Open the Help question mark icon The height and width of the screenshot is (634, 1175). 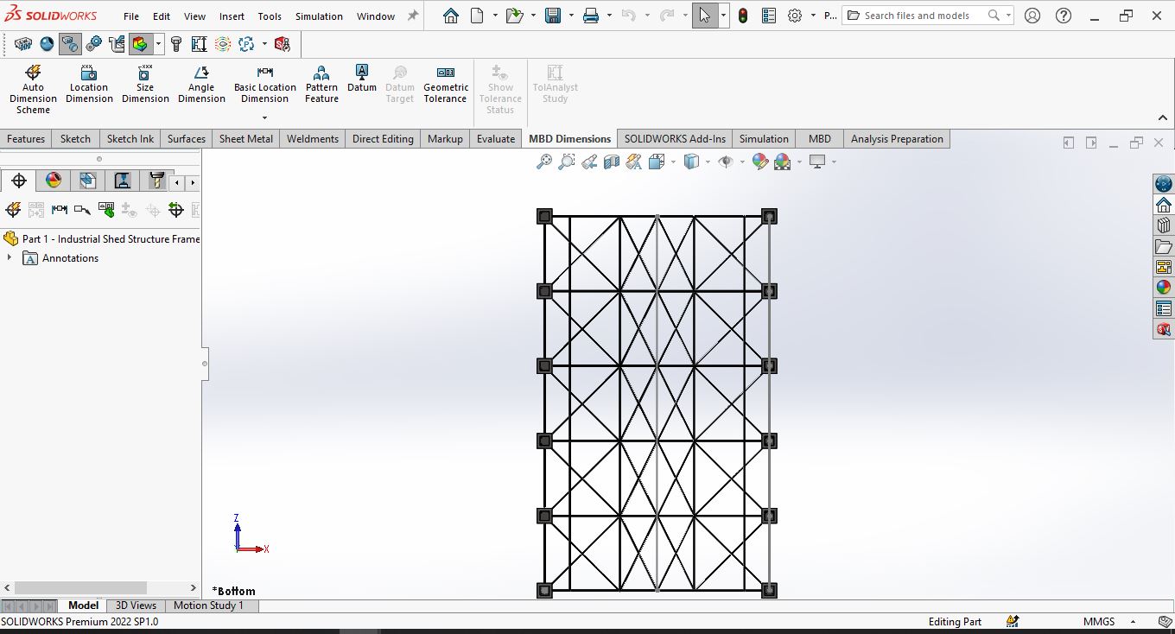tap(1064, 16)
